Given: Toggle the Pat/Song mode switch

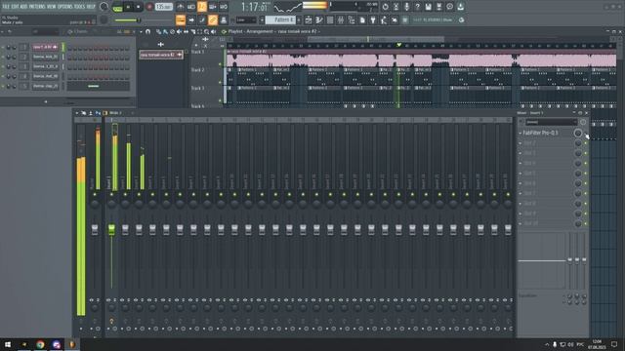Looking at the screenshot, I should click(x=117, y=7).
